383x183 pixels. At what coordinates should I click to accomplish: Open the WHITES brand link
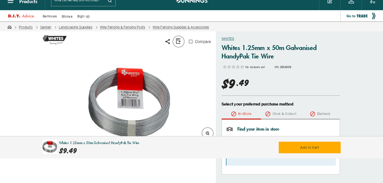coord(228,39)
